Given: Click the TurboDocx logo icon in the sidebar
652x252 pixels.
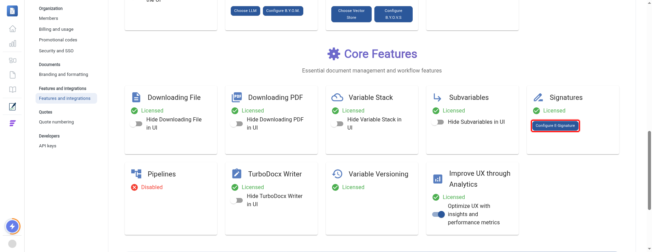Looking at the screenshot, I should 12,11.
